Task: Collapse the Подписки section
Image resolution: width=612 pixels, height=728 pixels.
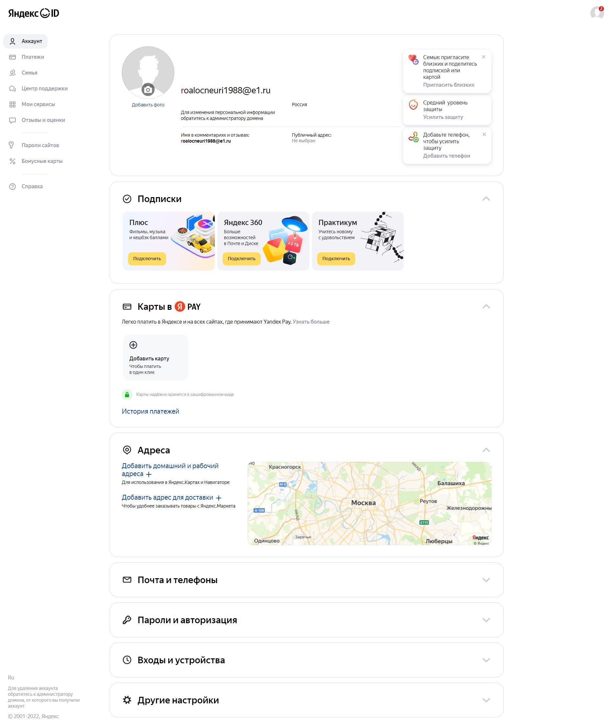Action: (x=486, y=199)
